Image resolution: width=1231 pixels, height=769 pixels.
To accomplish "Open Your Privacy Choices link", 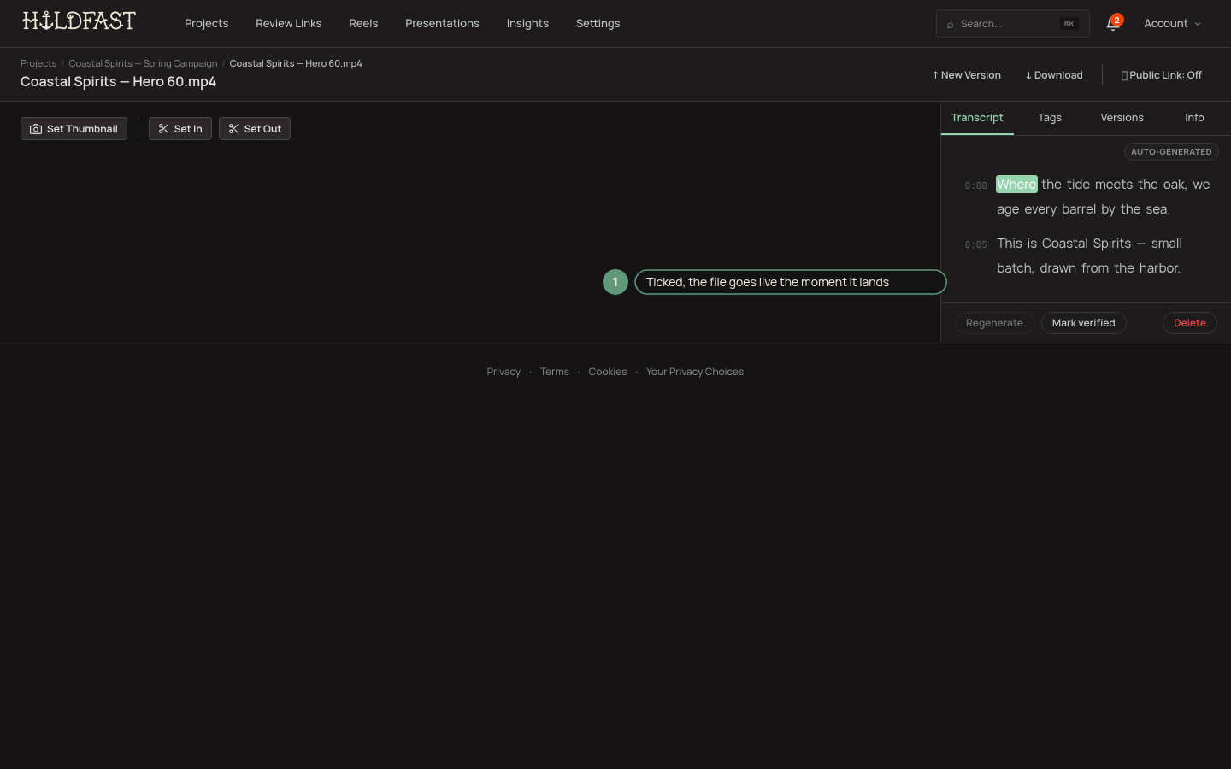I will tap(695, 372).
